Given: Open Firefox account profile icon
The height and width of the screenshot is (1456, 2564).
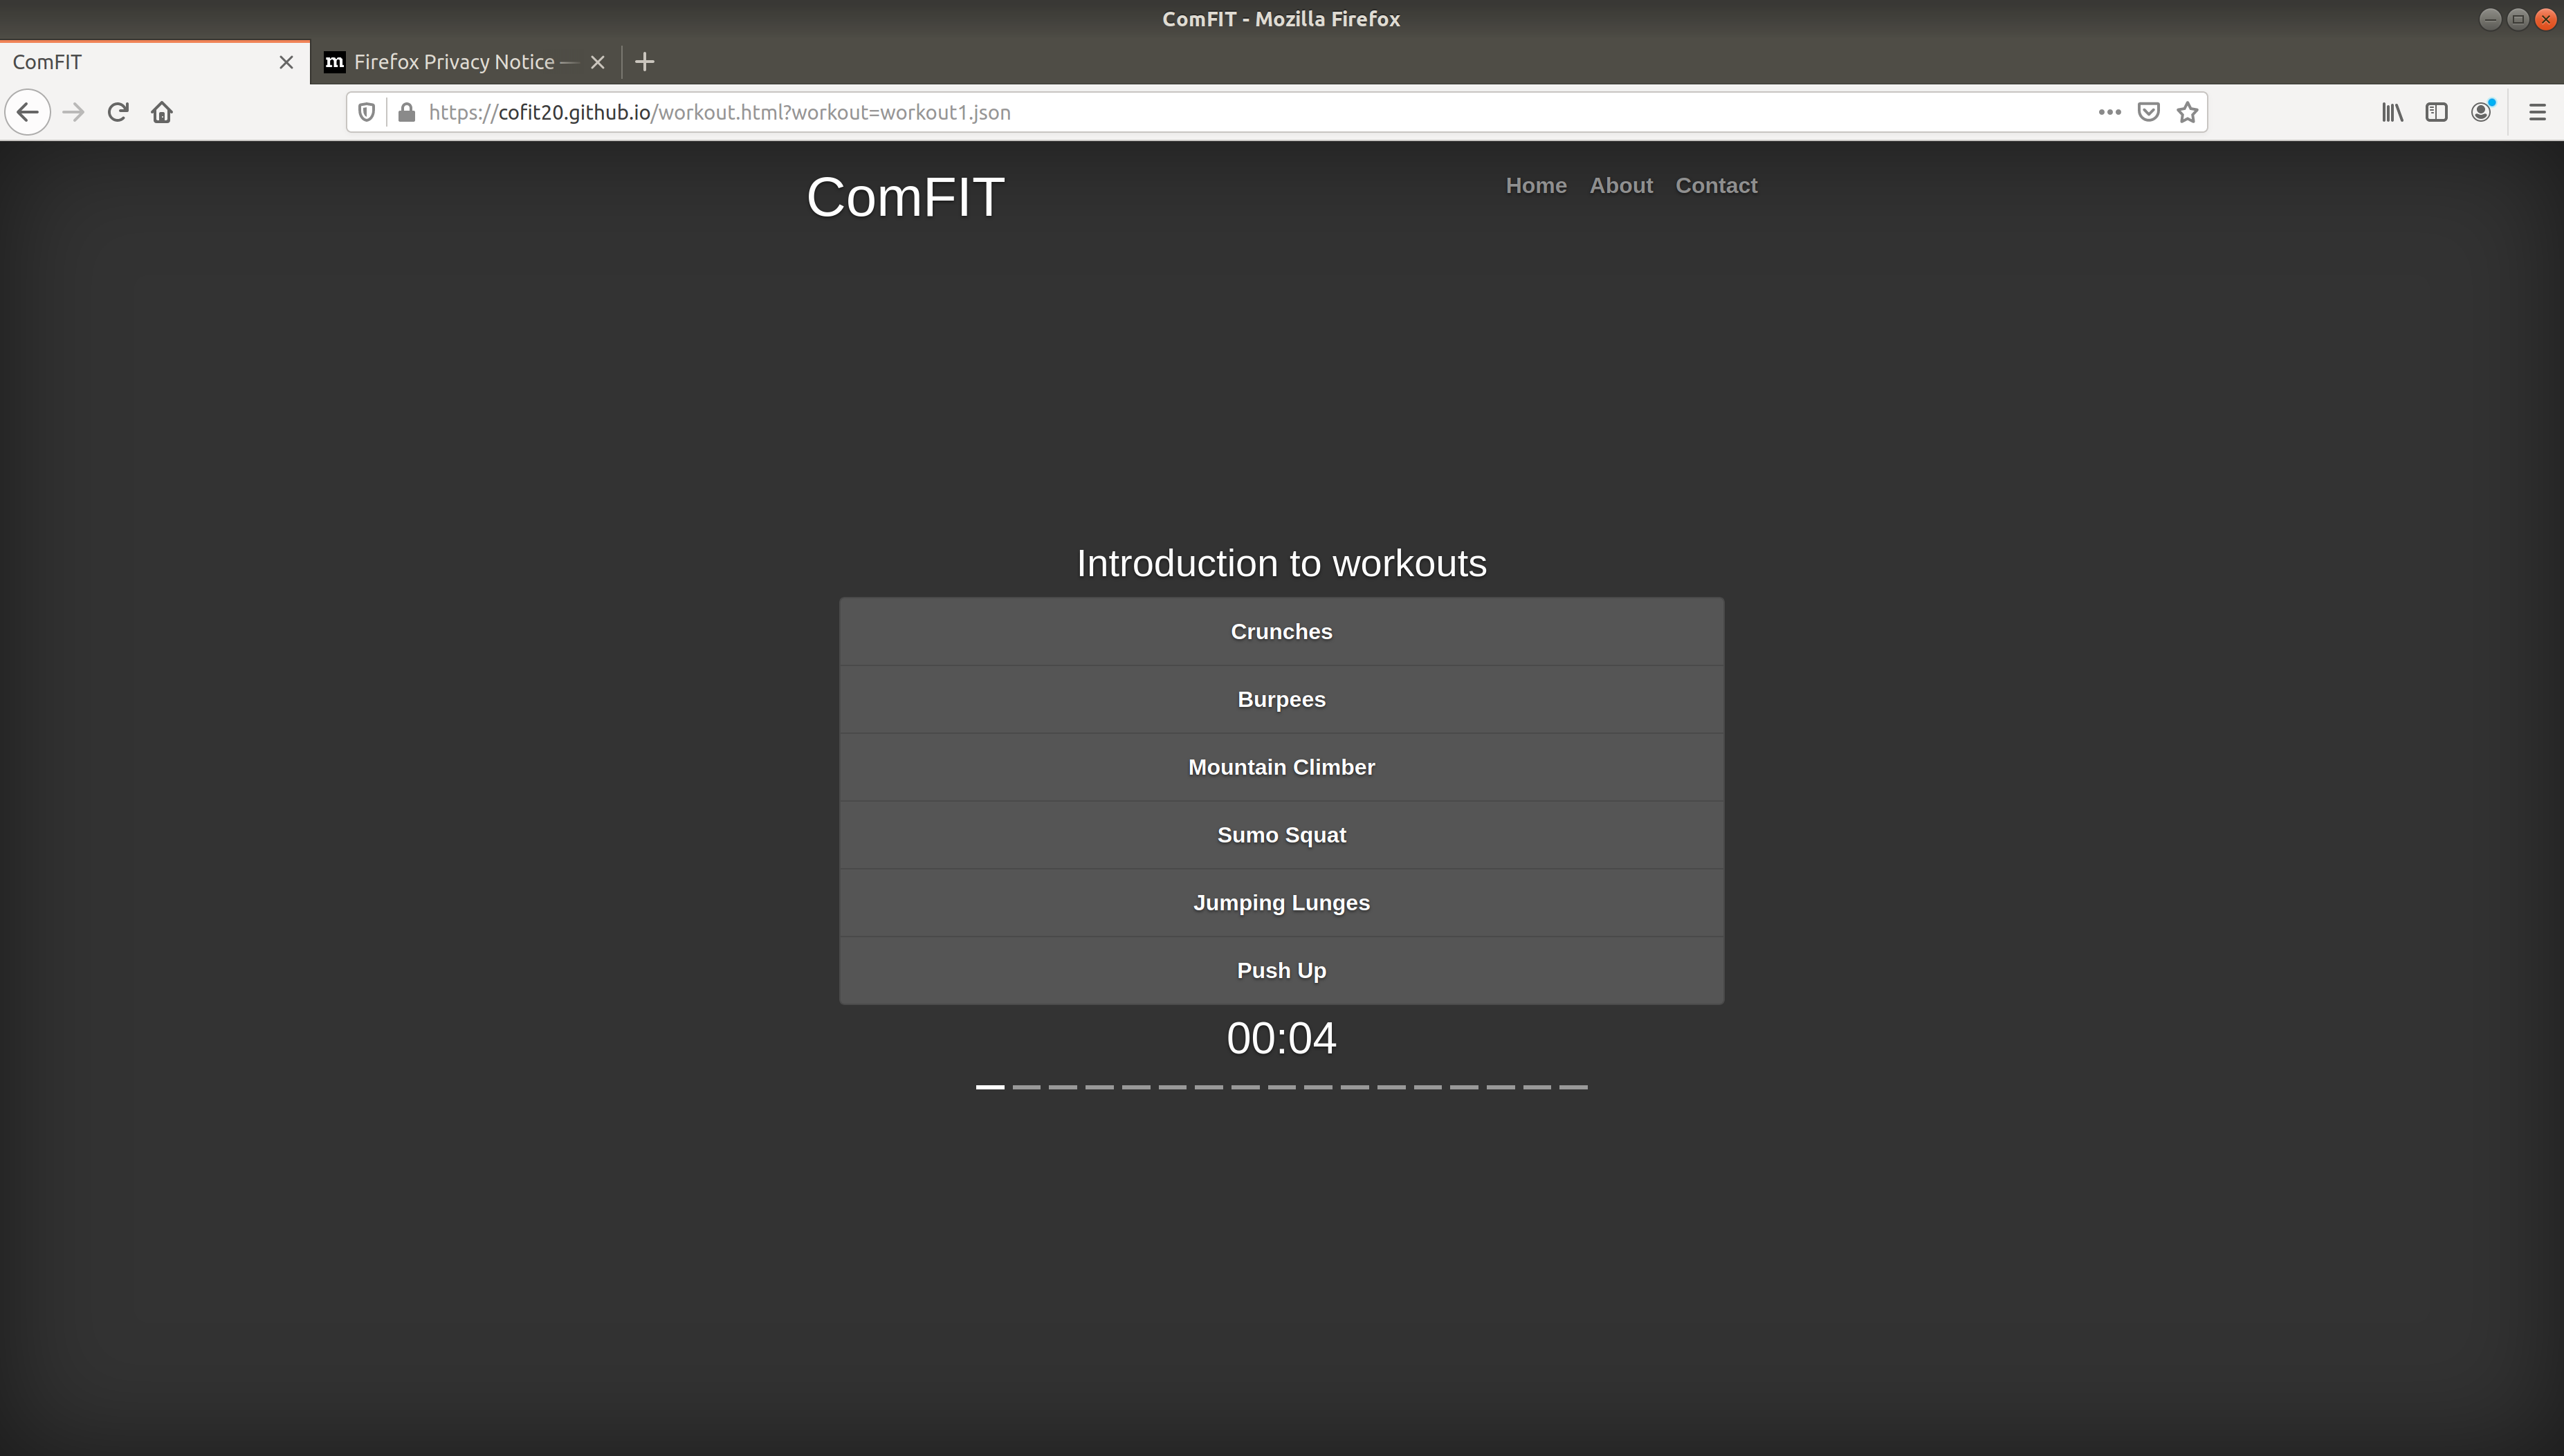Looking at the screenshot, I should click(2481, 112).
